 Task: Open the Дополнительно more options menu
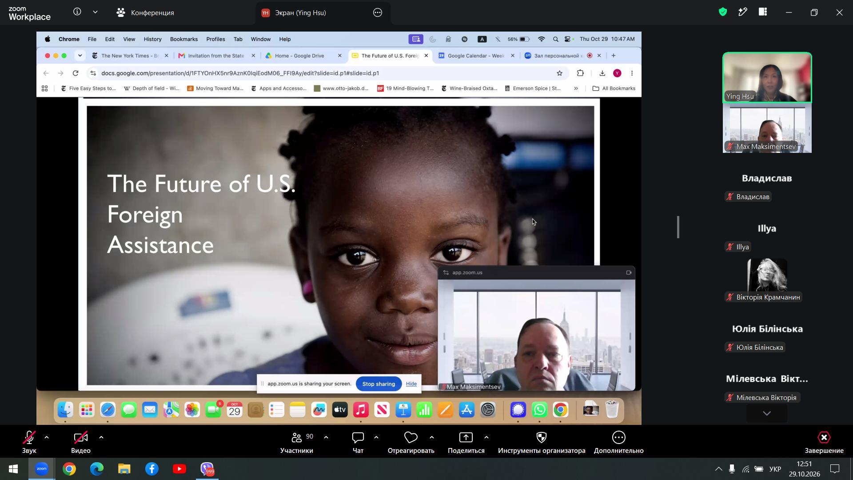coord(619,442)
